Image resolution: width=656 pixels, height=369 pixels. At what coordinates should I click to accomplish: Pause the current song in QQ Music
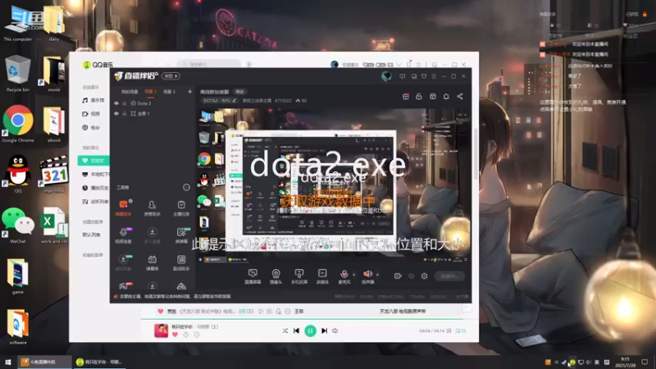[x=311, y=331]
